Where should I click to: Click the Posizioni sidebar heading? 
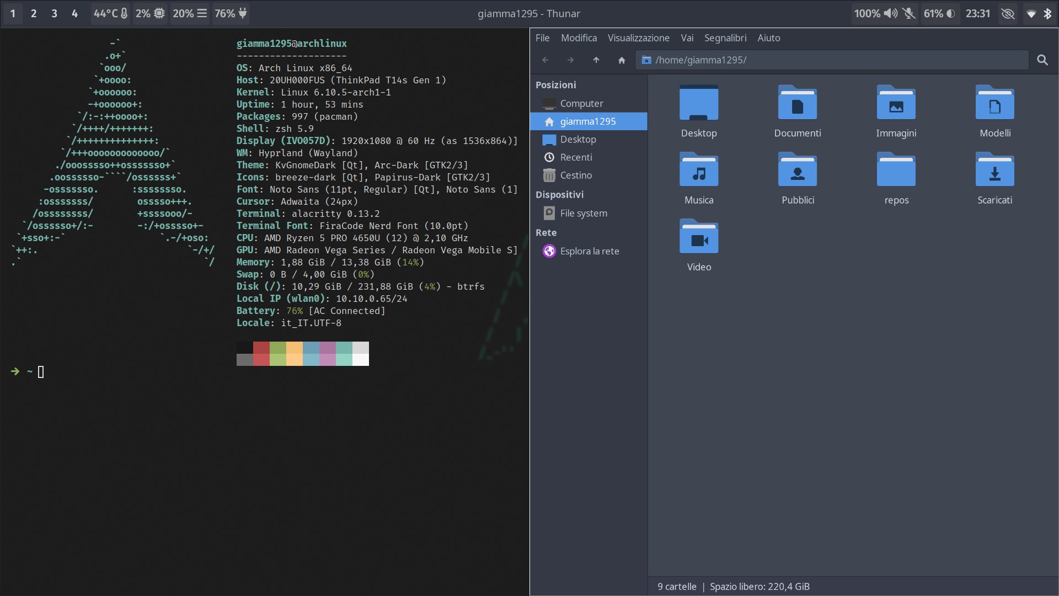pos(555,85)
